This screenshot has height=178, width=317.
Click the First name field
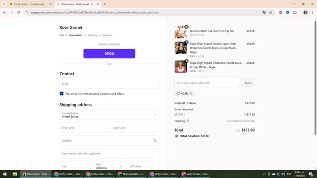pos(84,128)
